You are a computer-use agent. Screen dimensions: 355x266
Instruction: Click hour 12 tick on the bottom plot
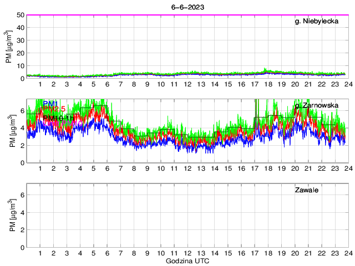[187, 253]
